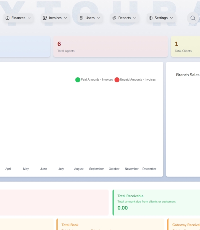This screenshot has height=230, width=200.
Task: Expand the Invoices dropdown chevron
Action: click(66, 18)
